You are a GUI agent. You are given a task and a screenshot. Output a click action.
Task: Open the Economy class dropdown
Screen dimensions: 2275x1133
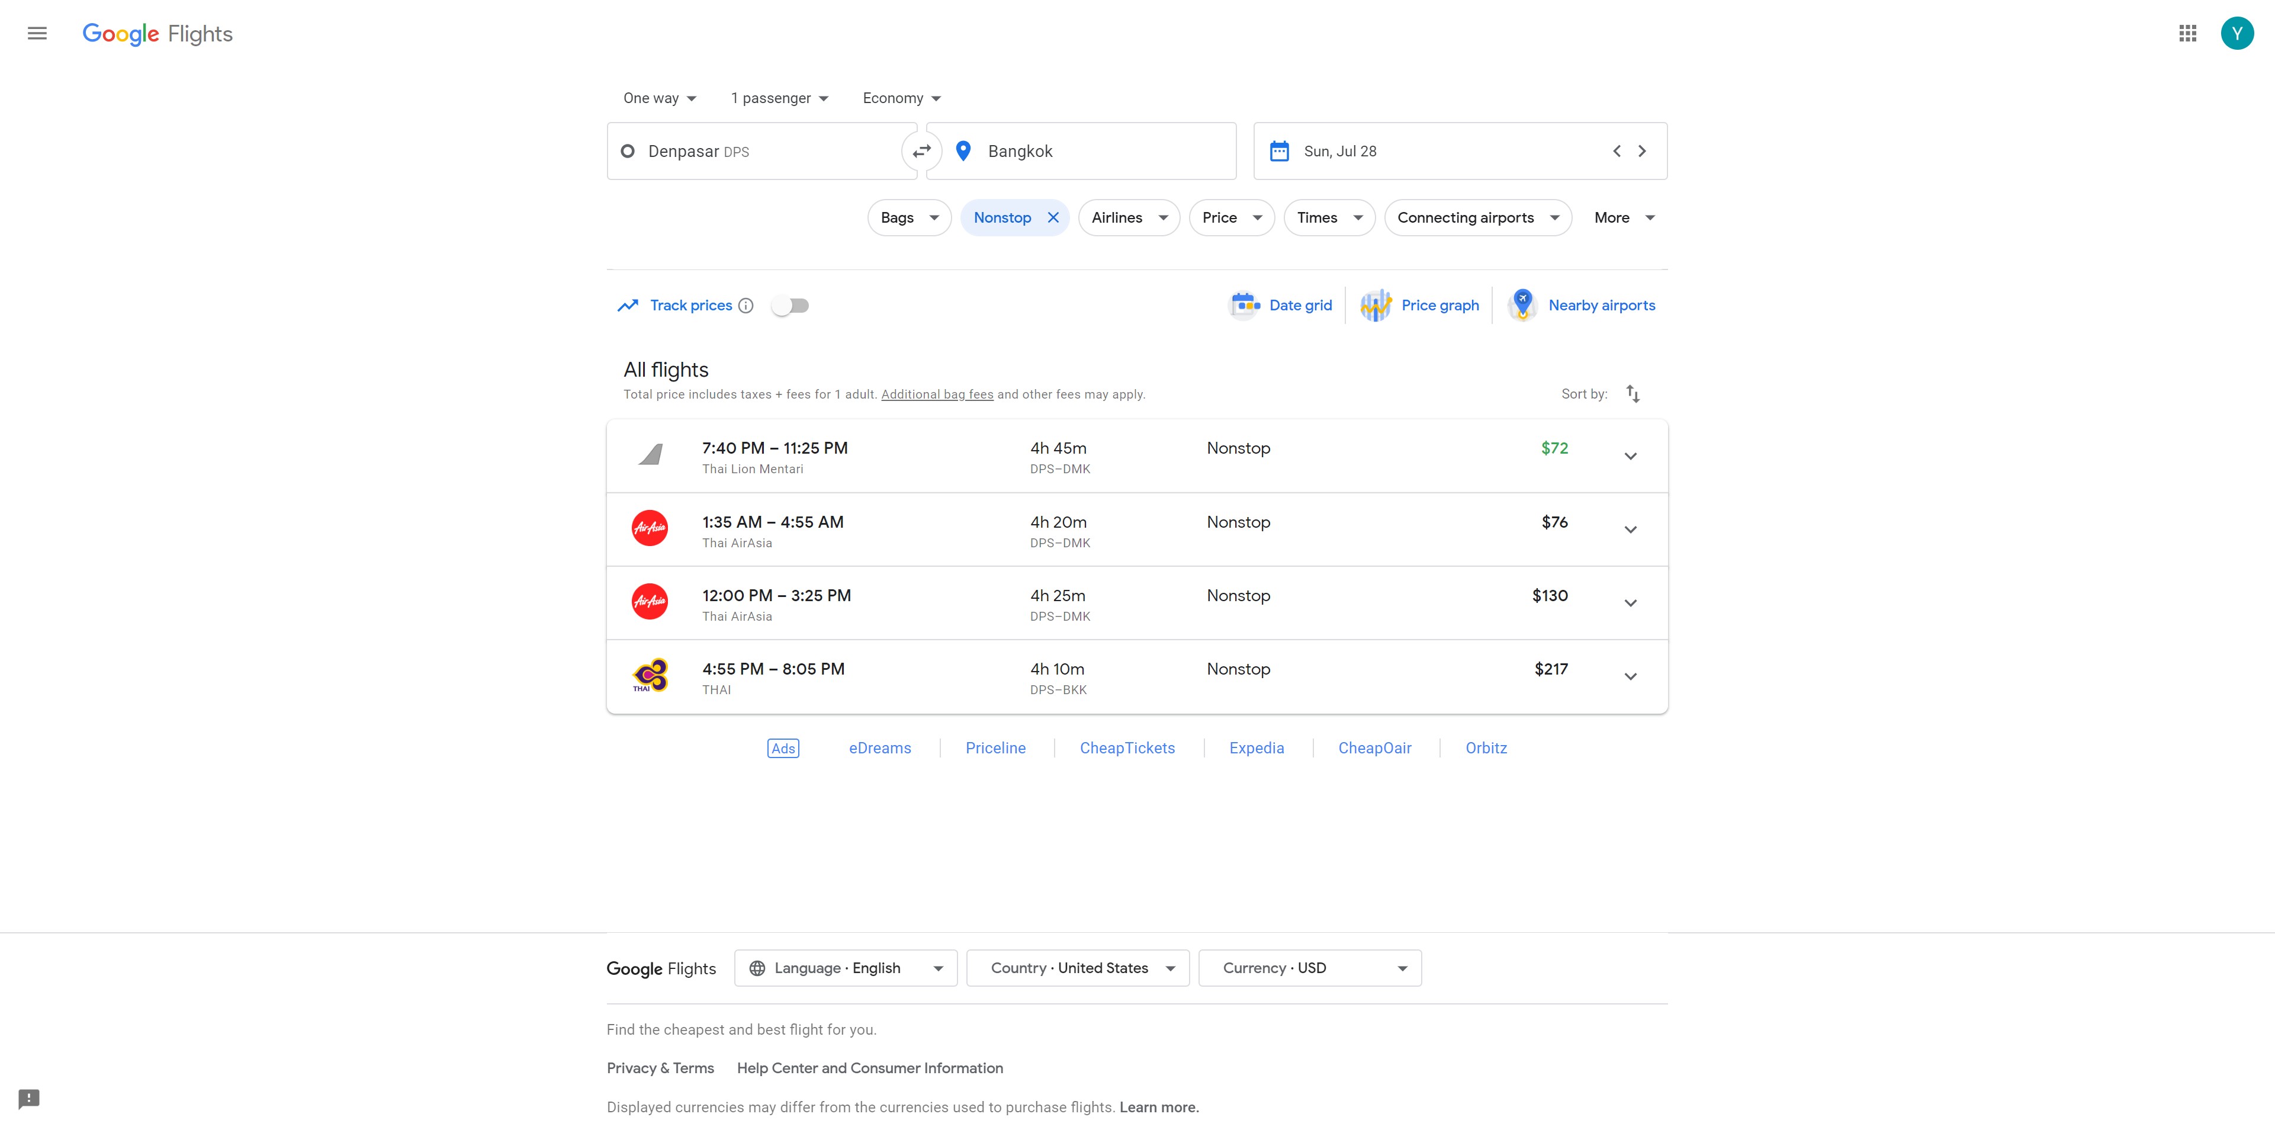click(902, 98)
